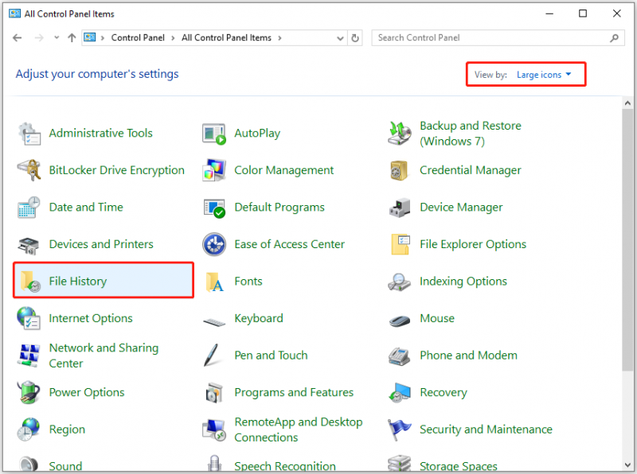This screenshot has width=637, height=474.
Task: Expand the address bar history dropdown arrow
Action: click(x=340, y=38)
